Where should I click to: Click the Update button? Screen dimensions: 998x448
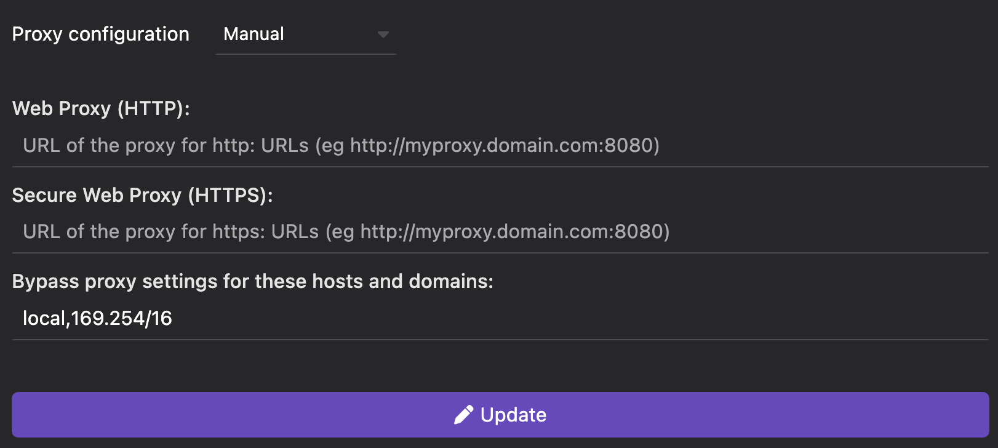(499, 414)
